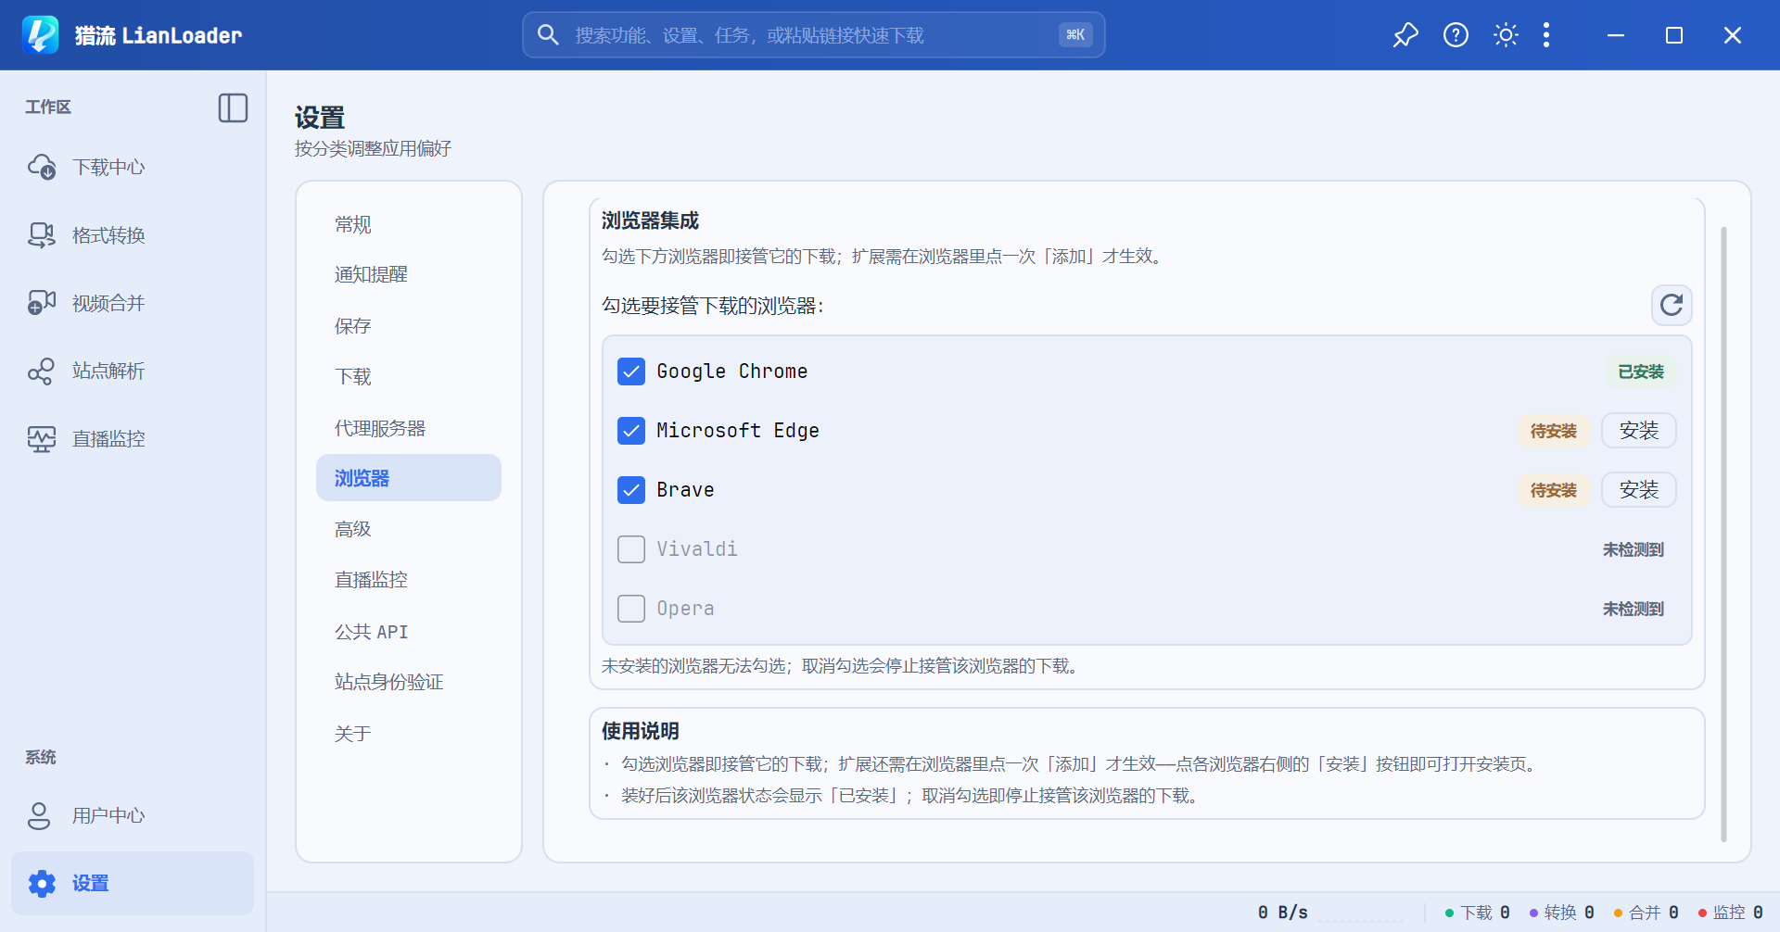The height and width of the screenshot is (932, 1780).
Task: Click the 浏览器集成 section heading
Action: 650,220
